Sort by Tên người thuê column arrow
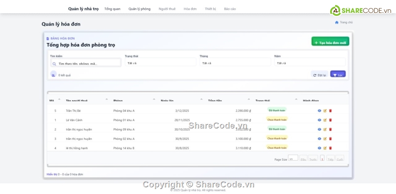The image size is (396, 194). [107, 99]
